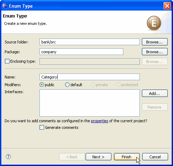This screenshot has height=166, width=173.
Task: Click the Eclipse icon in title bar
Action: coord(5,6)
